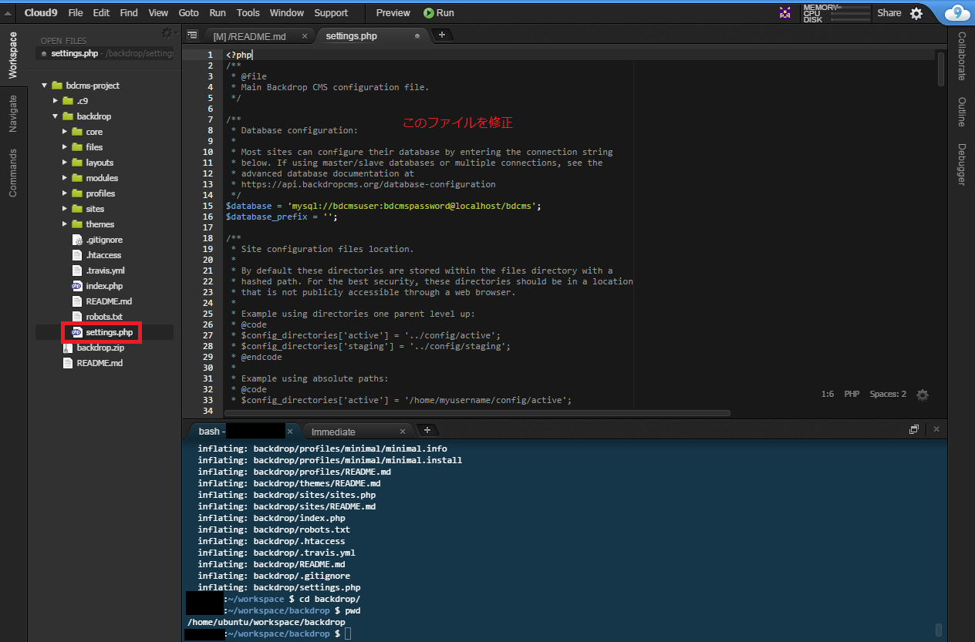The image size is (975, 642).
Task: Click the editor horizontal scrollbar
Action: click(x=477, y=413)
